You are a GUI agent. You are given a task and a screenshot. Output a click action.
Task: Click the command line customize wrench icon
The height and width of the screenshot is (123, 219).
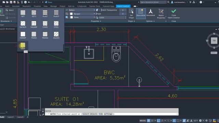(x=43, y=114)
